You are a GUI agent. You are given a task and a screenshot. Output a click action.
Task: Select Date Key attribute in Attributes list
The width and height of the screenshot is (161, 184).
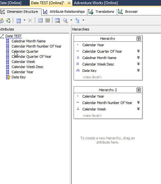(x=19, y=77)
